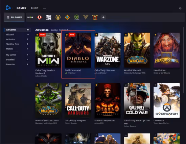Open WoW Classic green icon in favorites bar

76,17
